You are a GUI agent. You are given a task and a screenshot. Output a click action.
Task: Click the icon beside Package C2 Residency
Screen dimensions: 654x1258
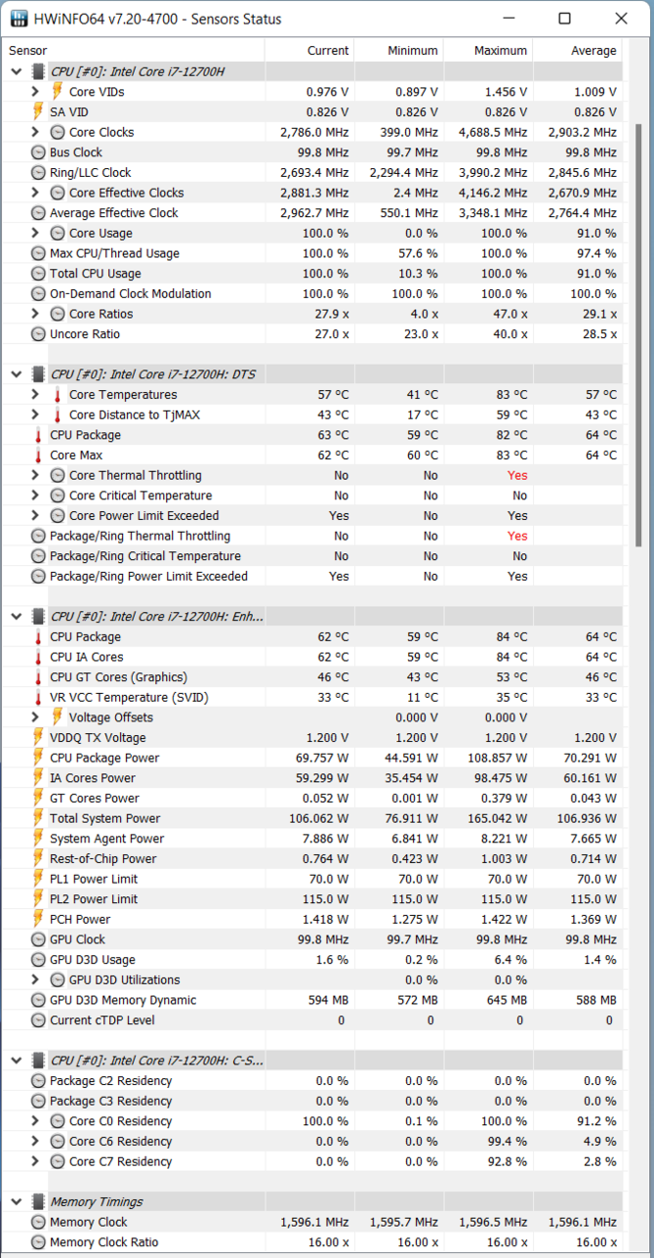[x=38, y=1080]
